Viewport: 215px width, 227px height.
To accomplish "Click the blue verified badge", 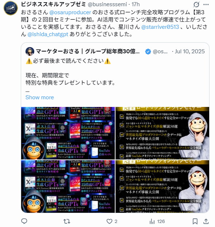I will coord(148,51).
